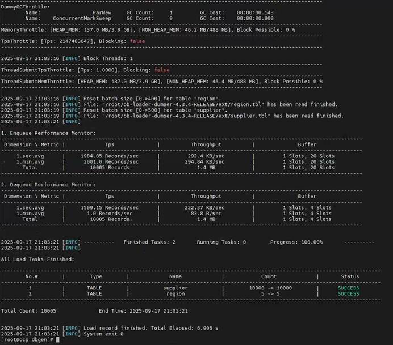Click 294.84 KB/sec throughput value
This screenshot has height=345, width=393.
pos(204,162)
